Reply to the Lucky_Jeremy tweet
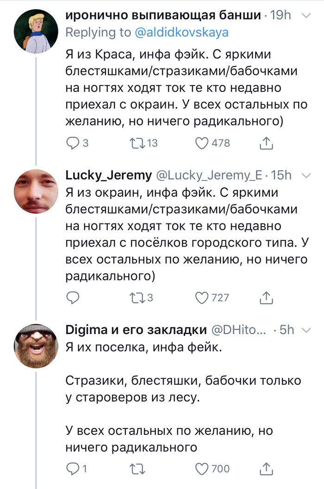The width and height of the screenshot is (324, 489). click(73, 297)
